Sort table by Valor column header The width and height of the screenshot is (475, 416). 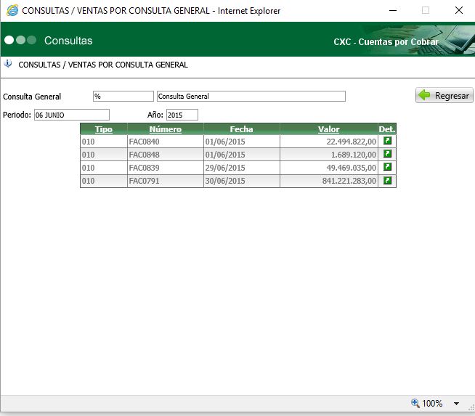coord(329,129)
